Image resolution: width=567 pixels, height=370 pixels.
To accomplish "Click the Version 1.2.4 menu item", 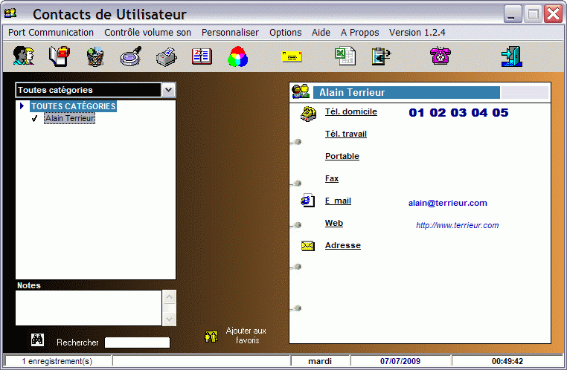I will pyautogui.click(x=417, y=33).
